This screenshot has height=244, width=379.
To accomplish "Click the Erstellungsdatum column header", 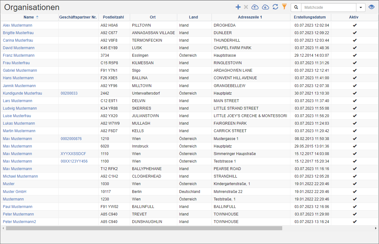I will [310, 17].
